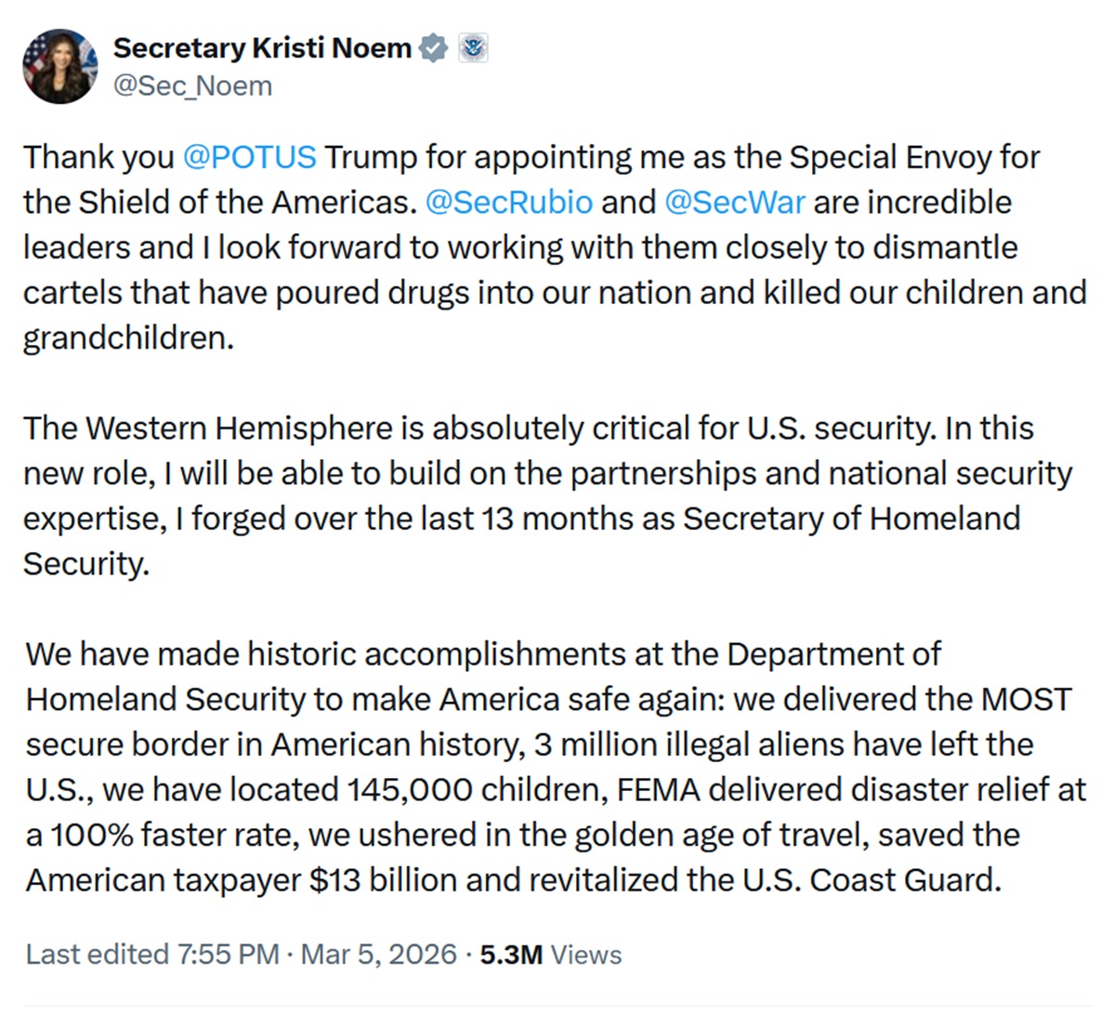Click the DHS seal affiliation badge
The image size is (1115, 1028).
tap(475, 46)
